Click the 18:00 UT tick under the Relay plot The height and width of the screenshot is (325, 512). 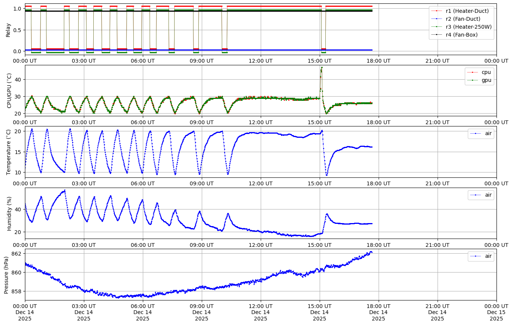pos(378,61)
